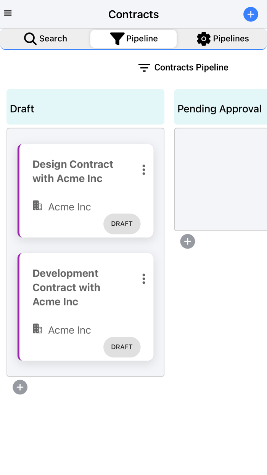The height and width of the screenshot is (475, 267).
Task: Open the hamburger navigation menu
Action: (8, 13)
